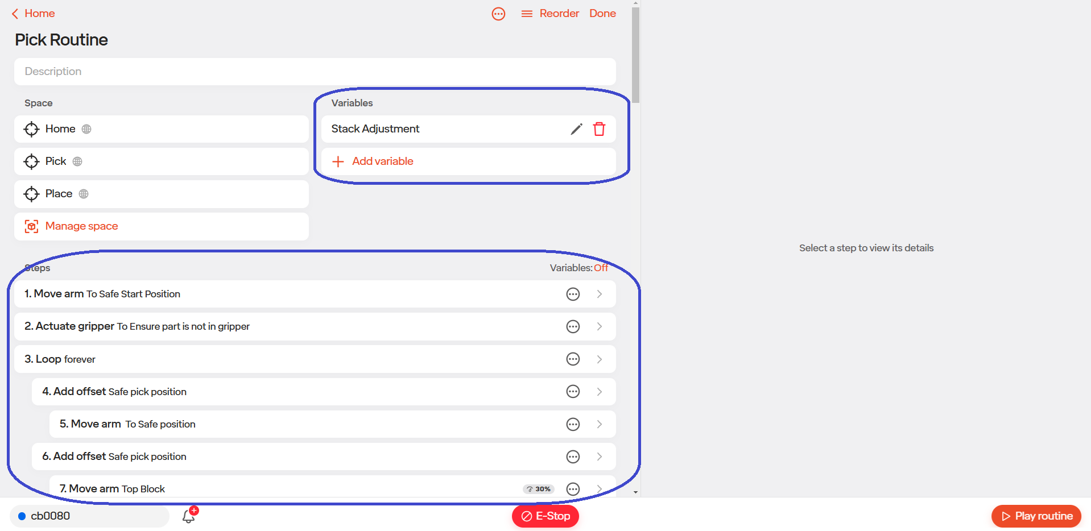The image size is (1091, 531).
Task: Select the Pick position in Space
Action: [162, 161]
